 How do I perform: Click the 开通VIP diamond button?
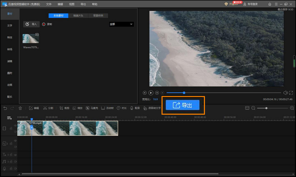[x=231, y=4]
